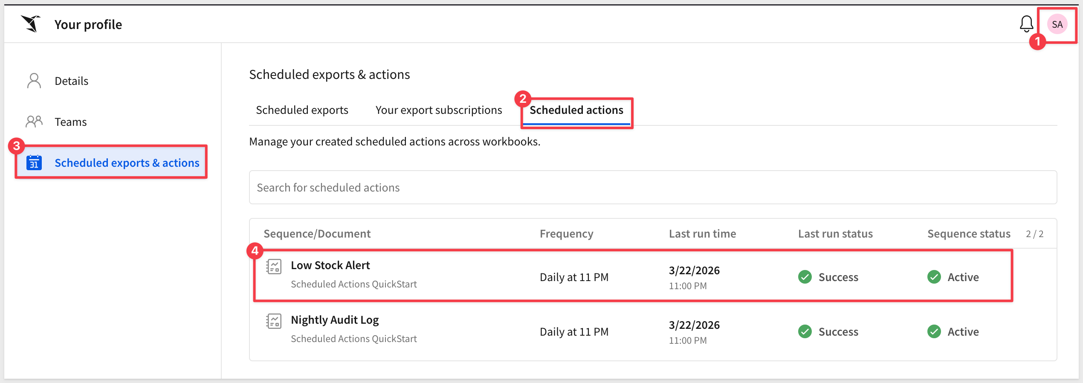
Task: Click Nightly Audit Log active checkmark
Action: click(934, 331)
